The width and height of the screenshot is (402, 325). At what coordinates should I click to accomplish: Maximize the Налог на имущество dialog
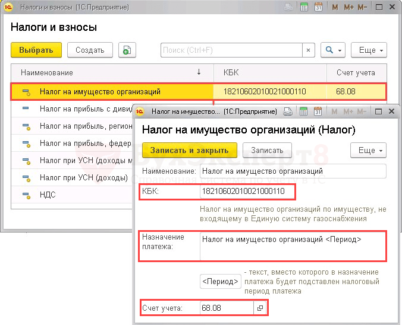click(x=378, y=111)
